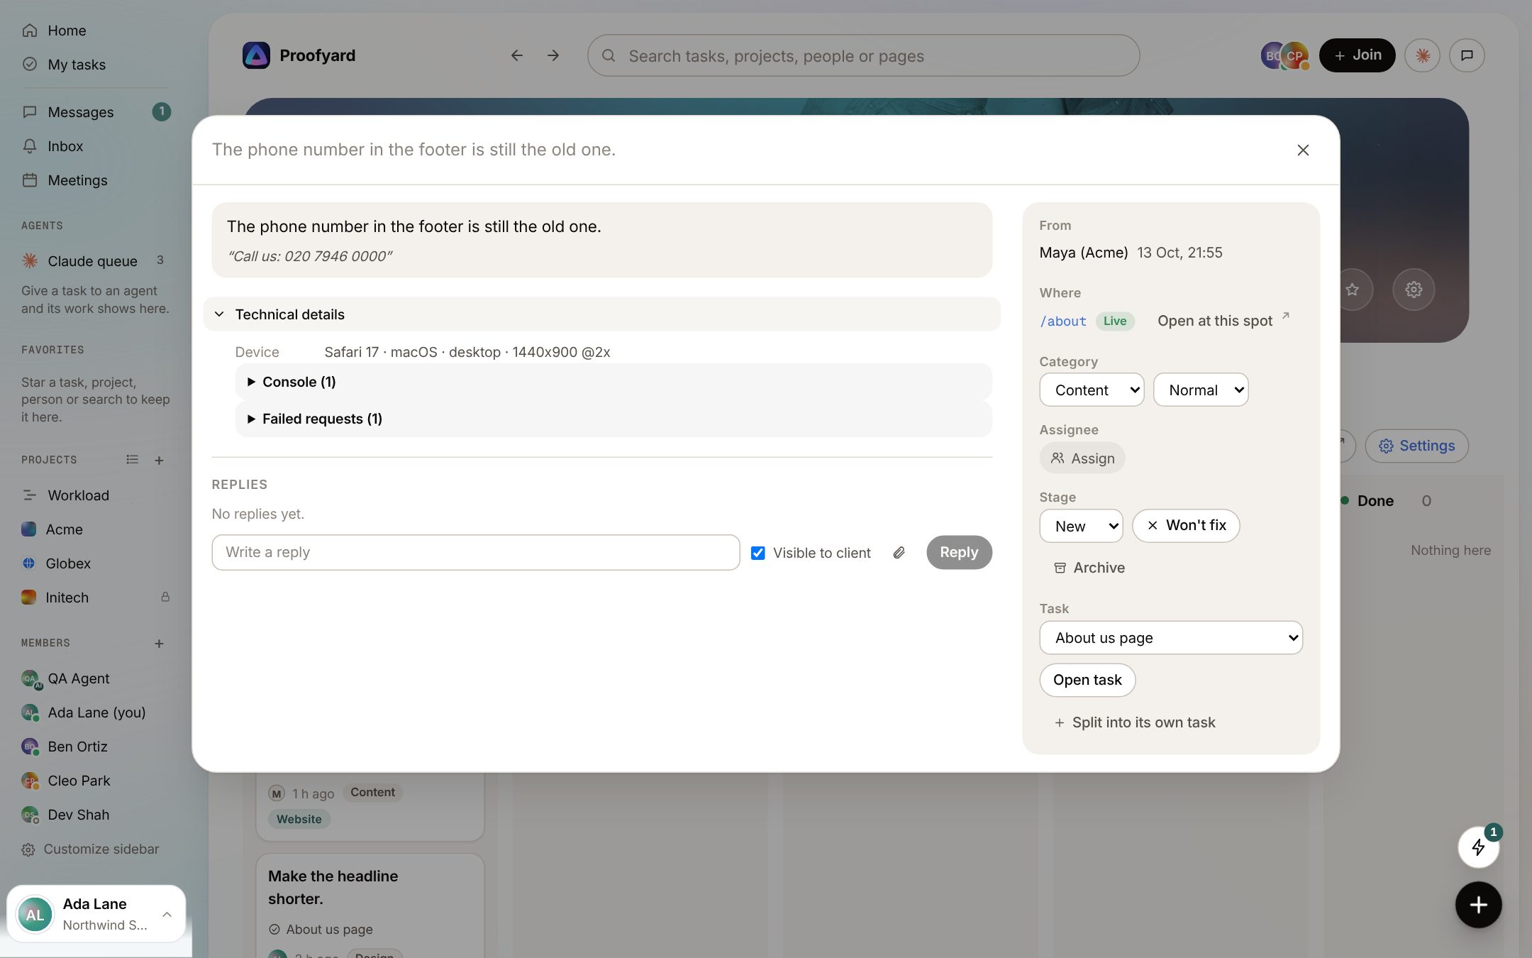Uncheck Visible to client checkbox
Screen dimensions: 1532x958
tap(758, 553)
